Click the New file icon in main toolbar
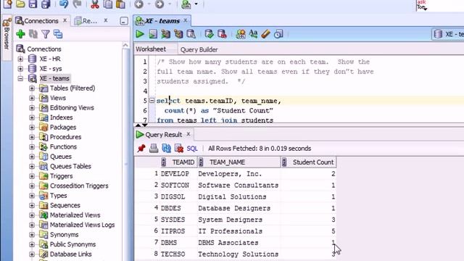Image resolution: width=464 pixels, height=261 pixels. point(8,4)
